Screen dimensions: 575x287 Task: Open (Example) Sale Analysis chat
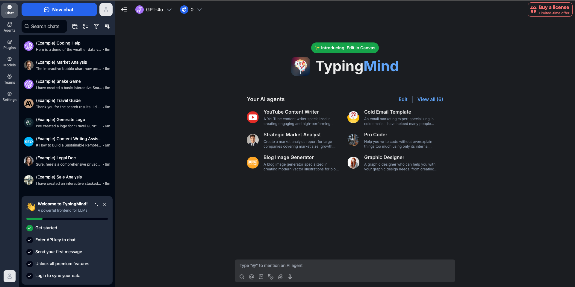(x=67, y=180)
